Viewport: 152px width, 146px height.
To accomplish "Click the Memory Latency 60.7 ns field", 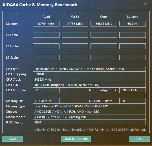I will pyautogui.click(x=133, y=24).
